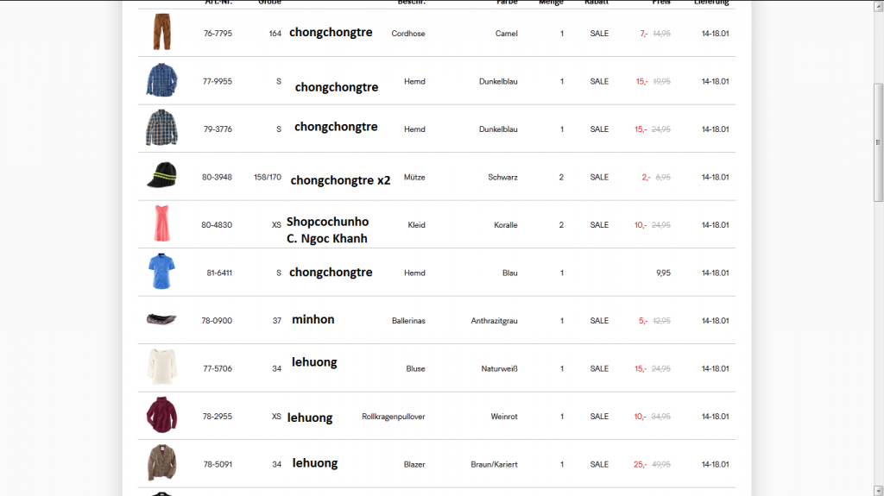Screen dimensions: 884x496
Task: Click the wine-red turtleneck pullover image
Action: (161, 416)
